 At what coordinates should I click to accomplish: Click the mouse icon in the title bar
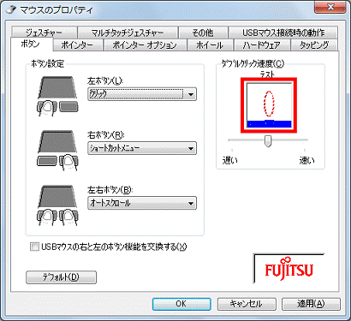tap(11, 10)
